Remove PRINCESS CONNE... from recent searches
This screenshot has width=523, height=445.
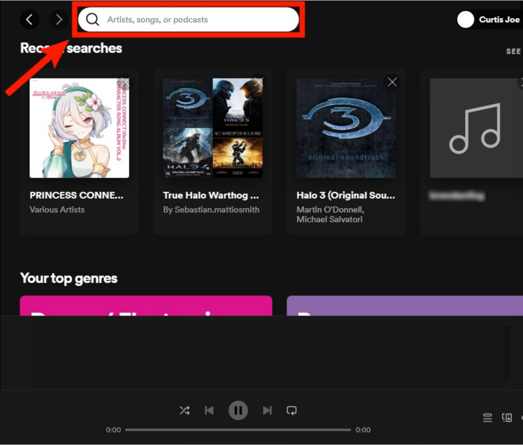125,82
